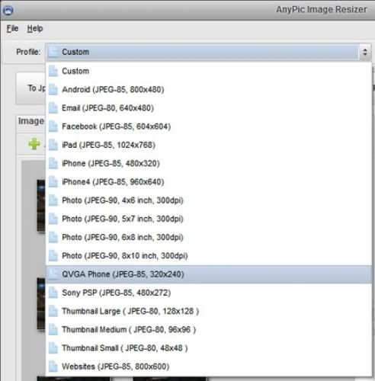Viewport: 375px width, 381px height.
Task: Choose Thumbnail Medium (JPEG-80, 96x96)
Action: tap(209, 330)
